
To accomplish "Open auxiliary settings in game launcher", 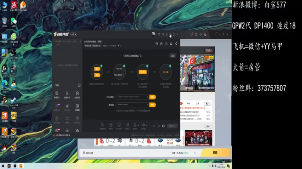I will (x=88, y=153).
